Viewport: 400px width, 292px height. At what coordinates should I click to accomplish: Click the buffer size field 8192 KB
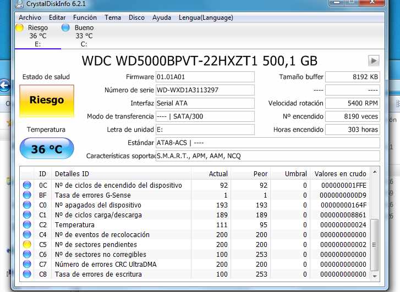[x=353, y=77]
